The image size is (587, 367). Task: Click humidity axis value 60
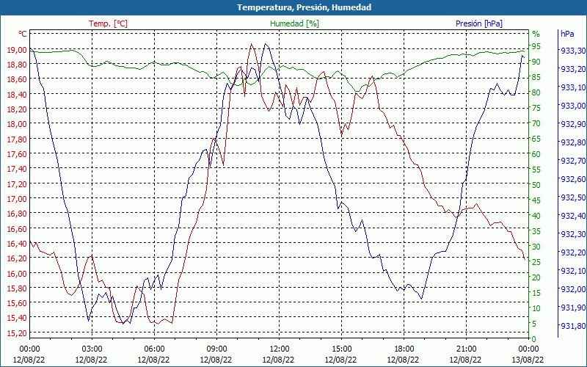click(x=536, y=154)
